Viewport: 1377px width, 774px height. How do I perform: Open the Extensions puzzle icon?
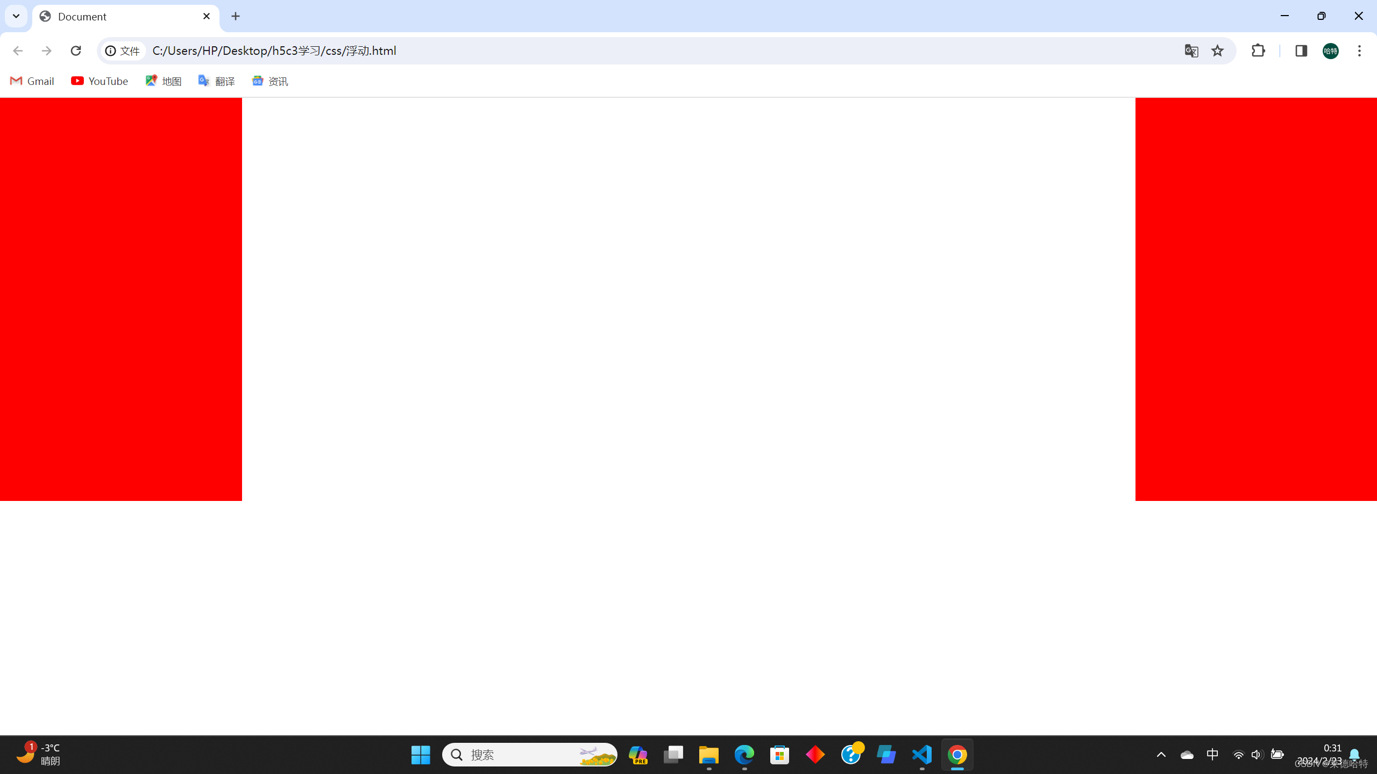tap(1258, 51)
